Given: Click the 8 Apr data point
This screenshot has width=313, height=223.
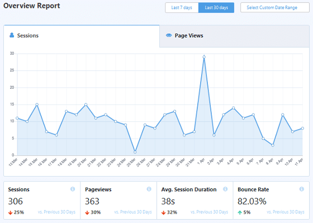Looking at the screenshot, I should [273, 145].
